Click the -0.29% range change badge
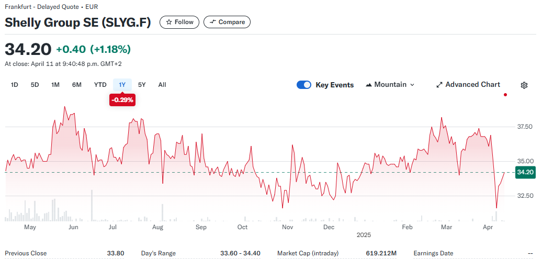The width and height of the screenshot is (542, 259). point(122,100)
